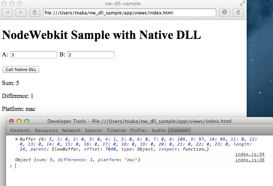Toggle fullscreen with the arrows icon
The height and width of the screenshot is (186, 273).
[x=242, y=3]
